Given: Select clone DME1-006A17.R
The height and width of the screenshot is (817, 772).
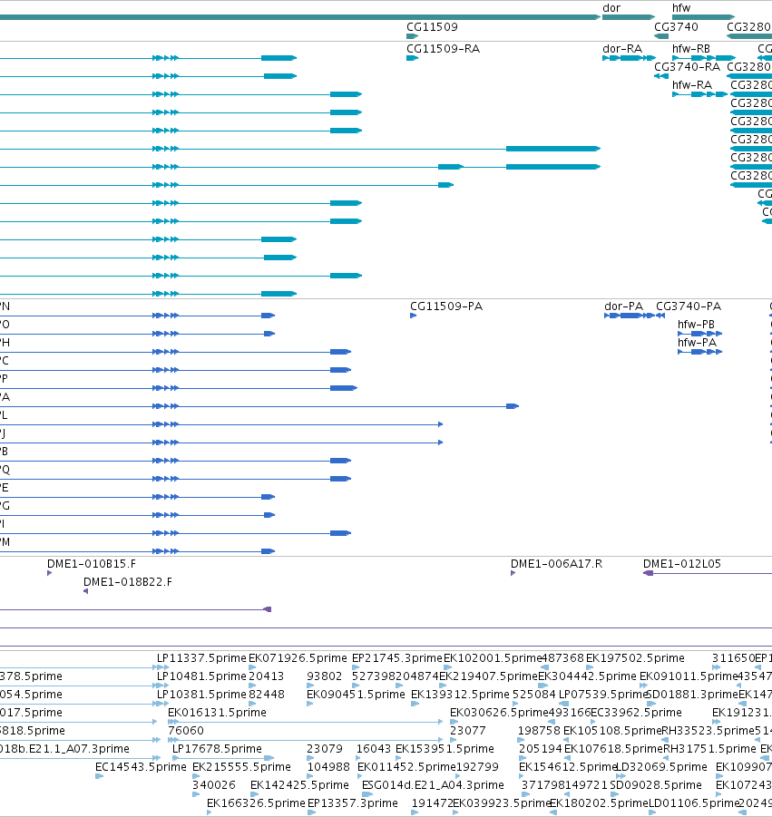Looking at the screenshot, I should tap(557, 564).
